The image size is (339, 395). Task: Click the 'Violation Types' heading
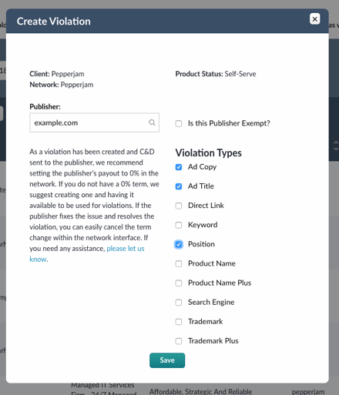pos(209,152)
